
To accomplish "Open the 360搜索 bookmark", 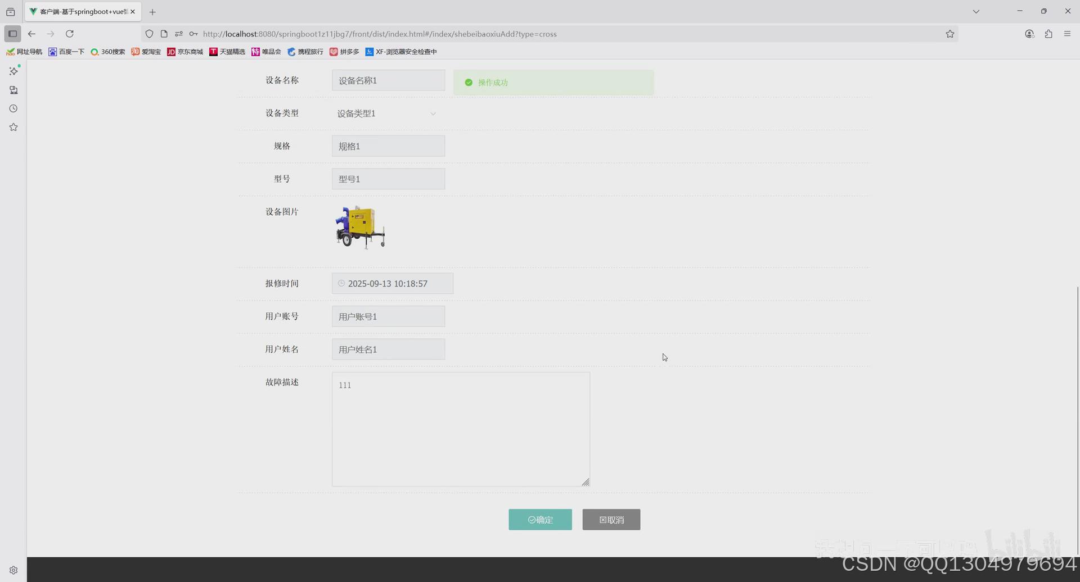I will (108, 52).
